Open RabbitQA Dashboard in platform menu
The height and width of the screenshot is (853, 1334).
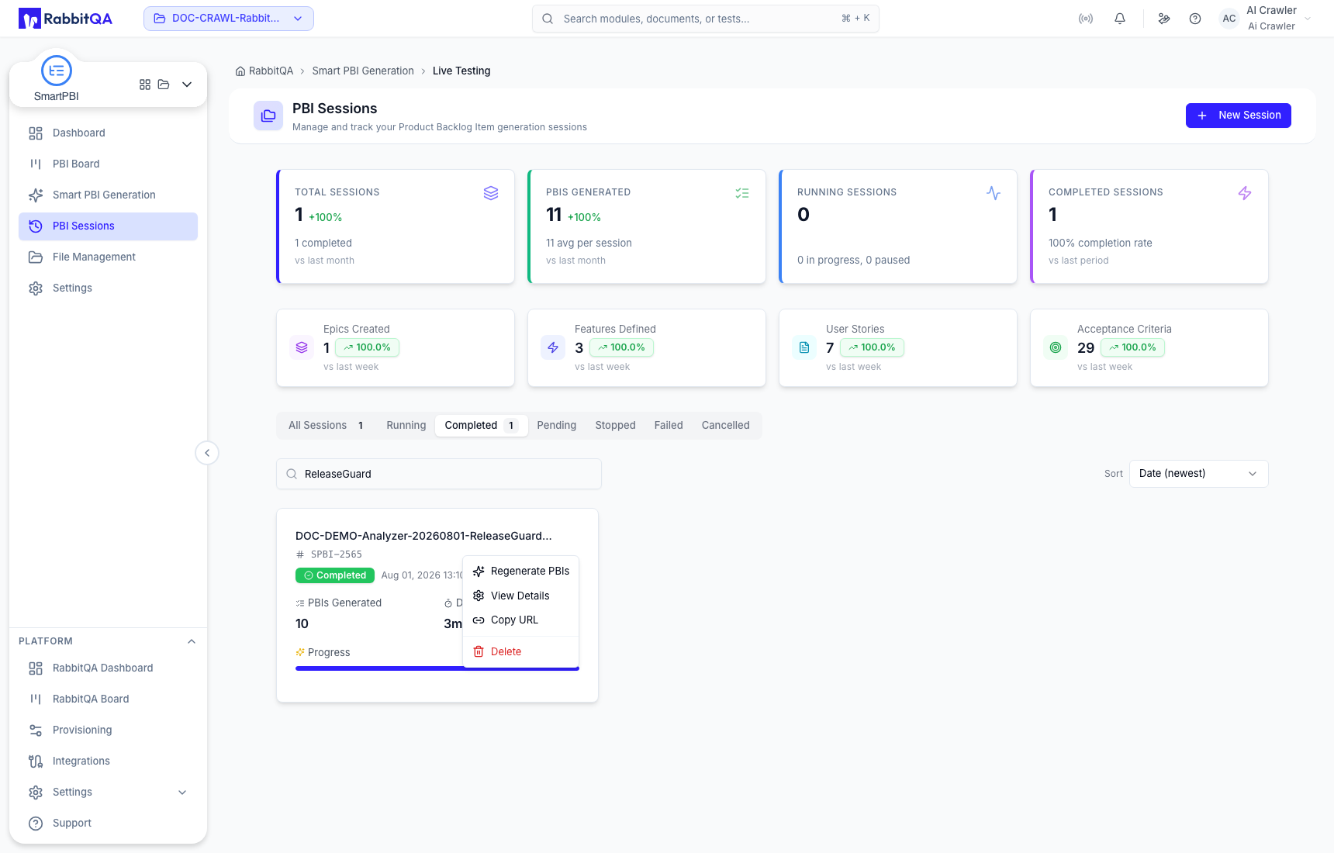click(109, 668)
